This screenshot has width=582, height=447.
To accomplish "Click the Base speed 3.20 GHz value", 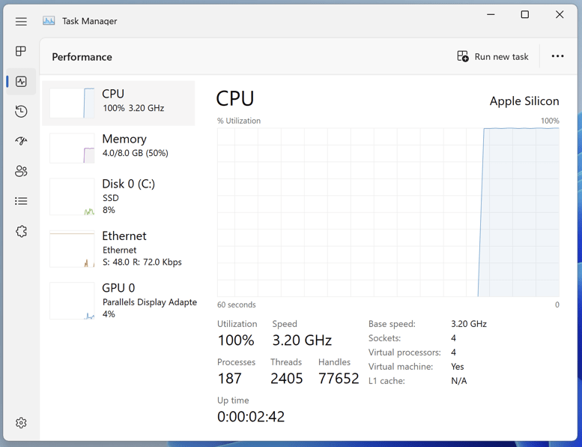I will (x=469, y=324).
